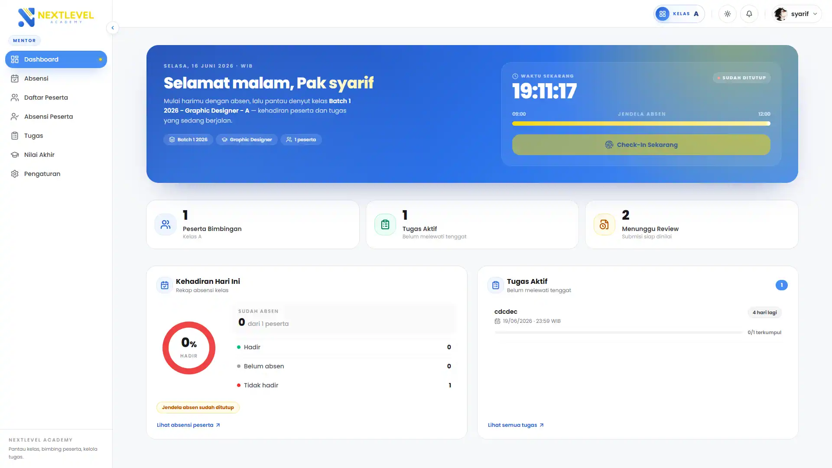The image size is (832, 468).
Task: Click the Kehadiran Hari Ini calendar icon
Action: tap(165, 285)
